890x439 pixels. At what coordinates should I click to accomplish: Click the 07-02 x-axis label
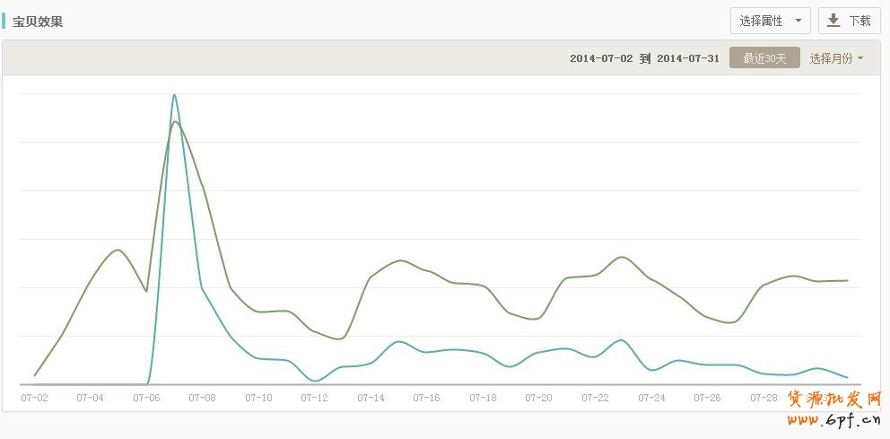click(x=34, y=397)
